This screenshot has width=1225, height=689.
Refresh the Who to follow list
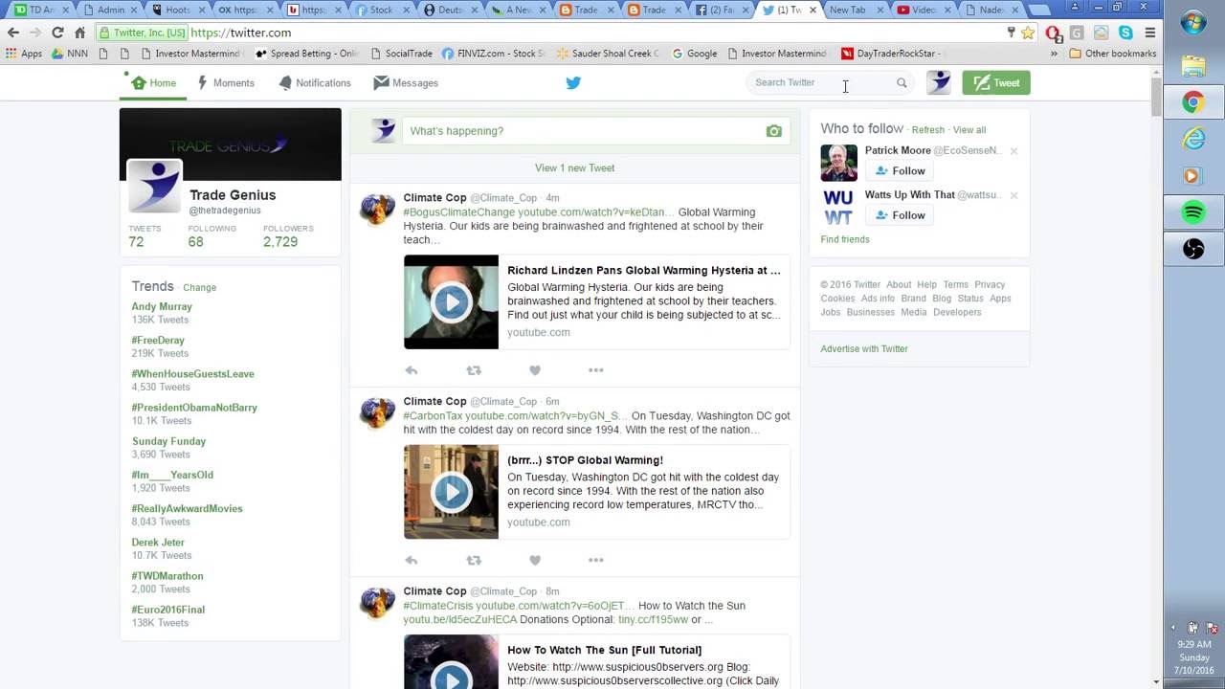pos(927,130)
